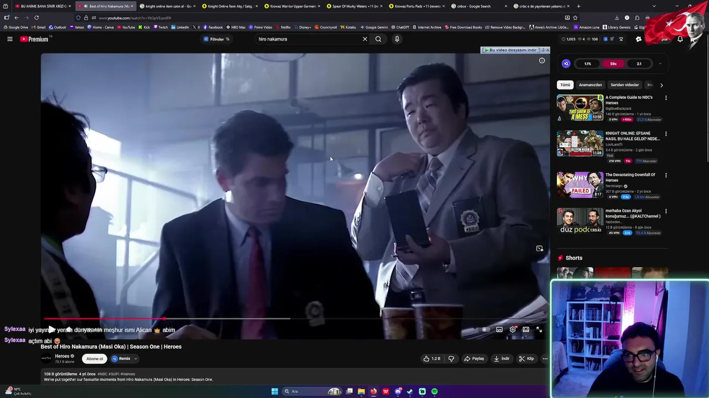Show more filter chips with right arrow
Image resolution: width=709 pixels, height=398 pixels.
coord(661,85)
